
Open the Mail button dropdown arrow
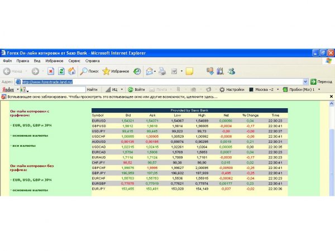[155, 71]
